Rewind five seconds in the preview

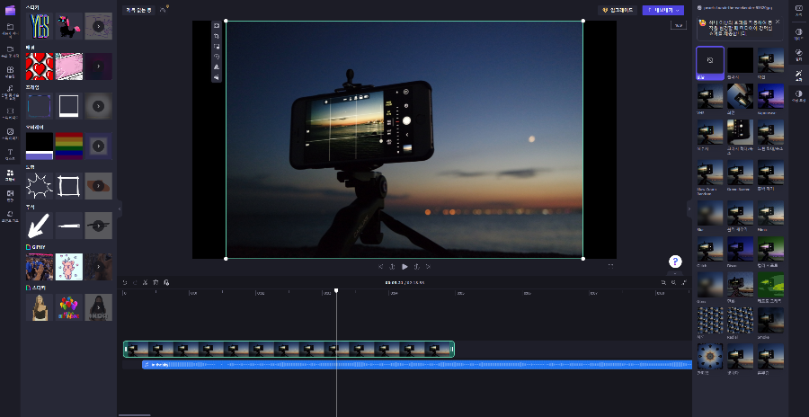[x=392, y=266]
